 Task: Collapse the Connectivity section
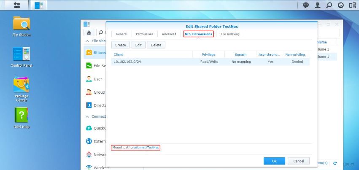(x=87, y=116)
